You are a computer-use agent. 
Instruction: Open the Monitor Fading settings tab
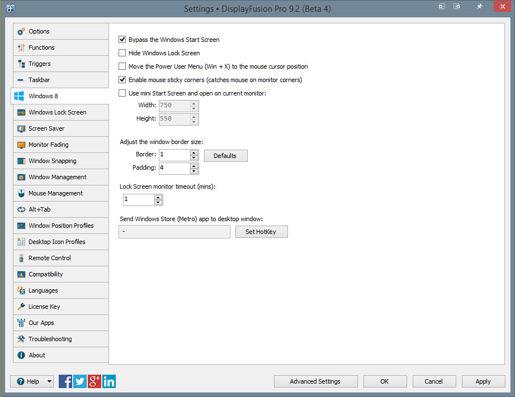pos(61,145)
